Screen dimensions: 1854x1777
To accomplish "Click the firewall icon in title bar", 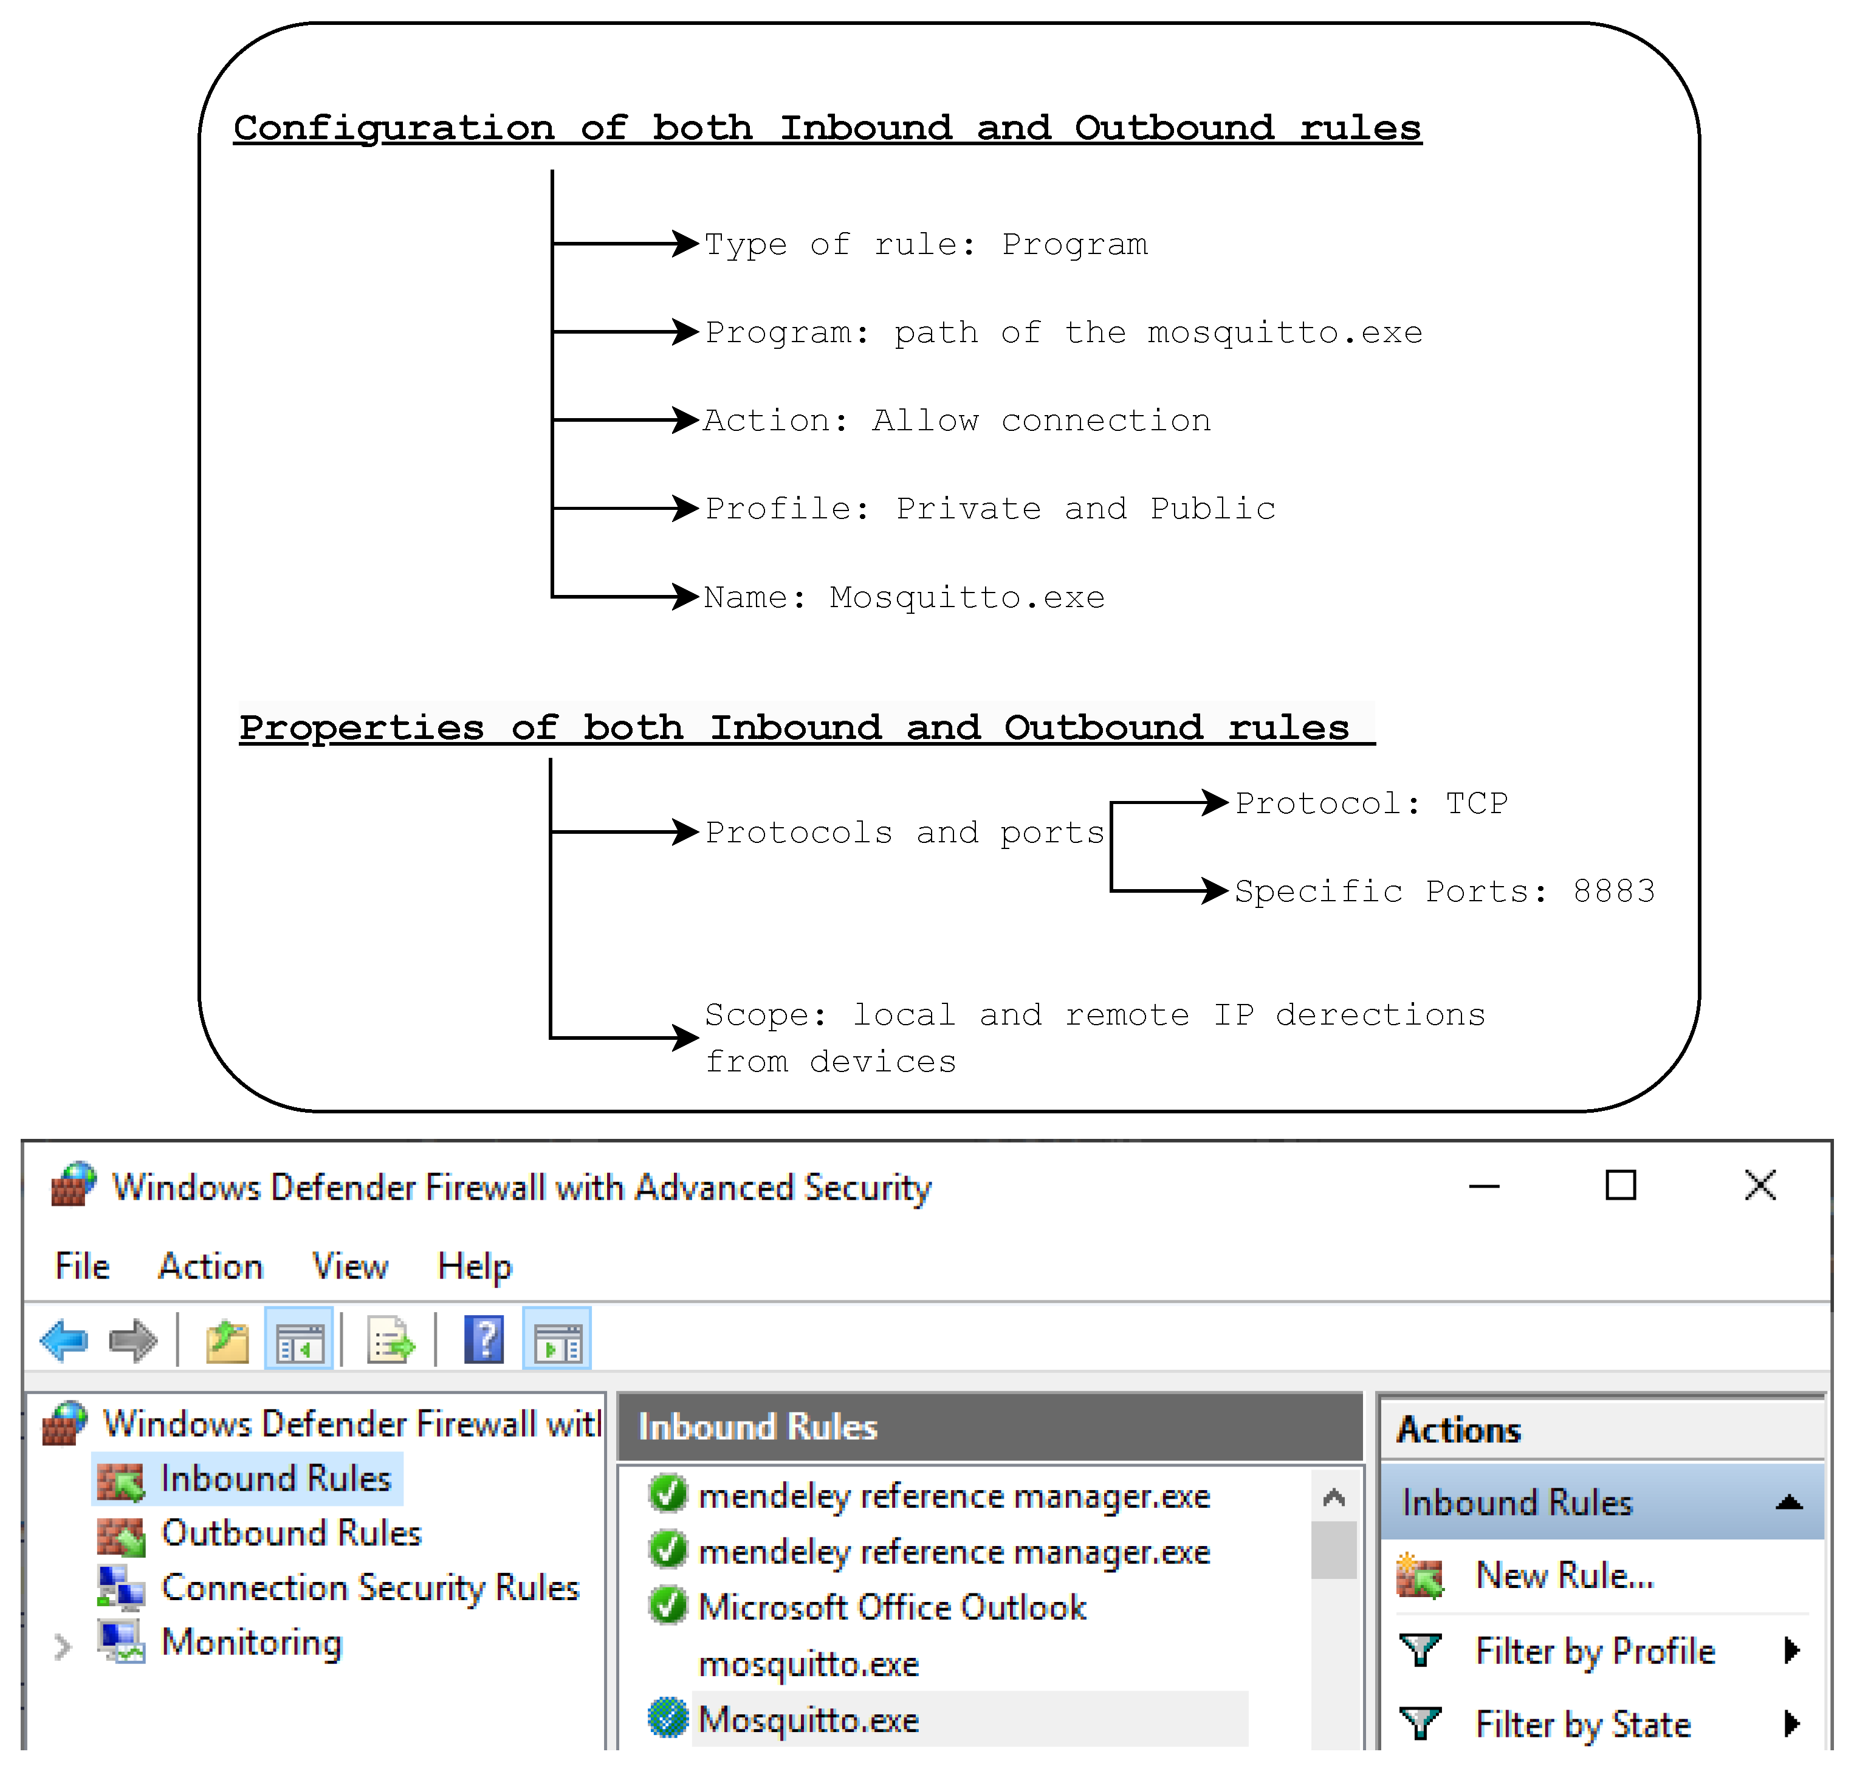I will 74,1184.
